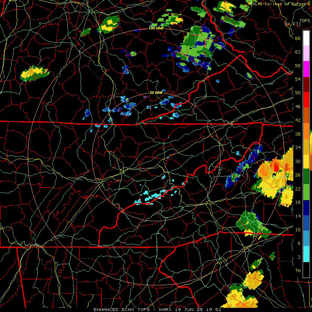Pick the light orange legend swatch

(x=306, y=131)
